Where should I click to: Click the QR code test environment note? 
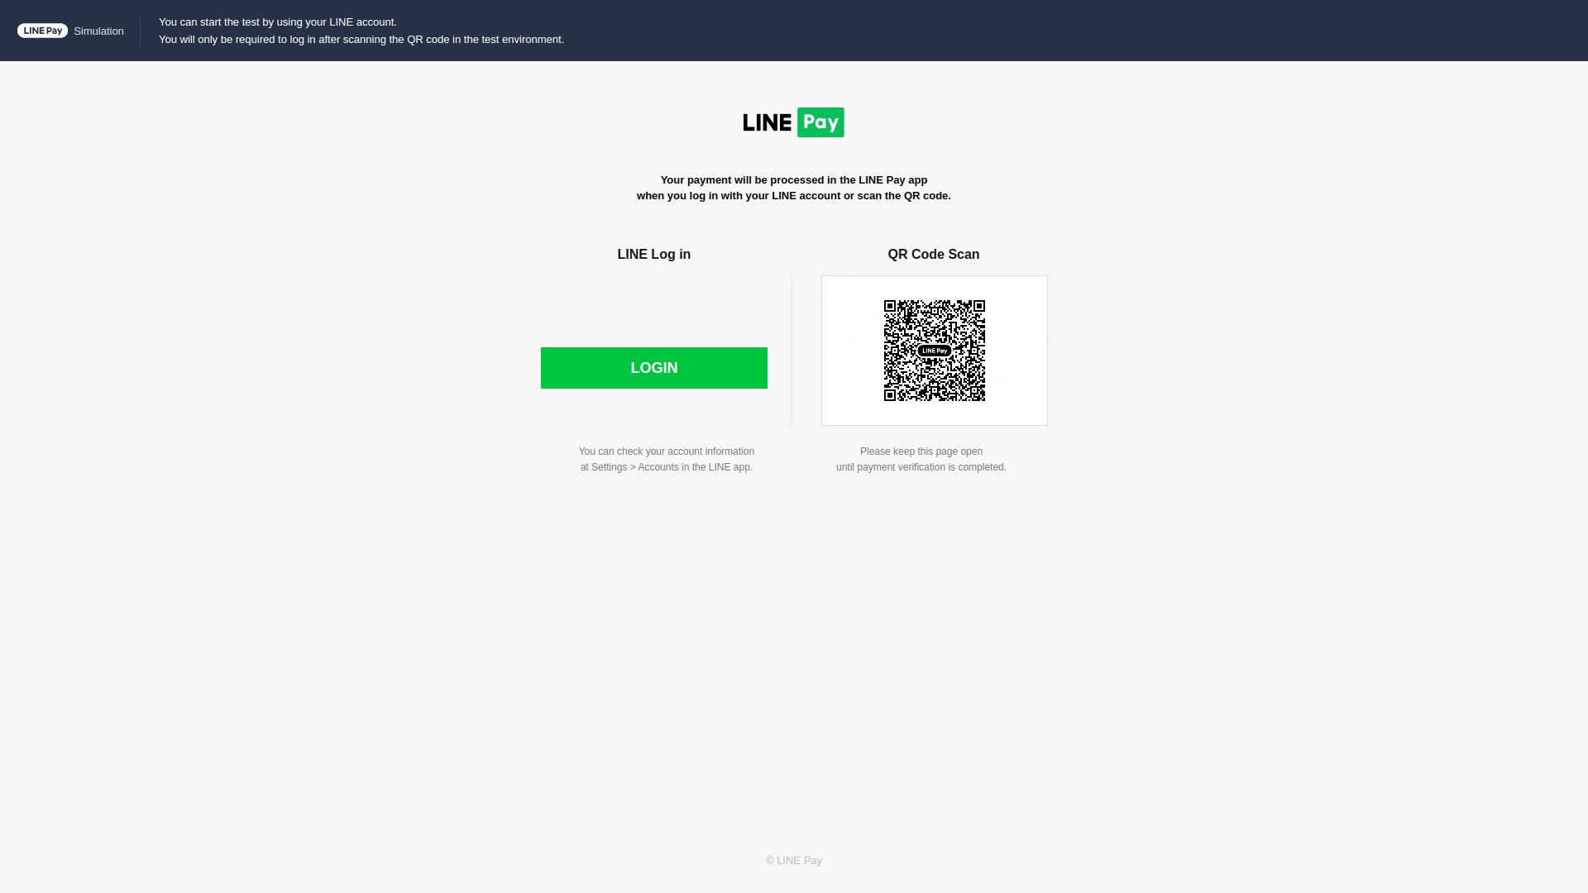click(361, 40)
